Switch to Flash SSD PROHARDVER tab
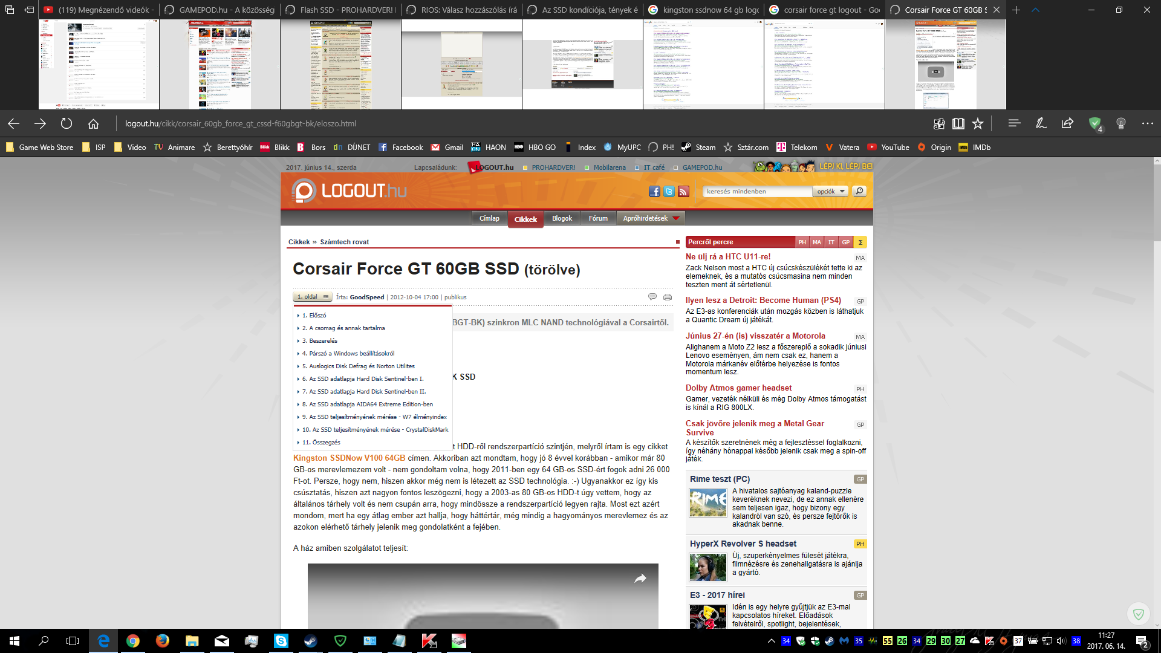 click(x=340, y=10)
